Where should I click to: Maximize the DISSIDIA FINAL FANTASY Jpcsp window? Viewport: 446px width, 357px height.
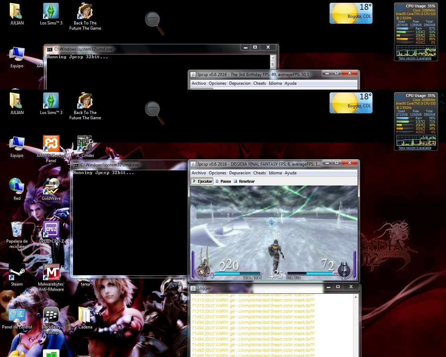(x=336, y=162)
